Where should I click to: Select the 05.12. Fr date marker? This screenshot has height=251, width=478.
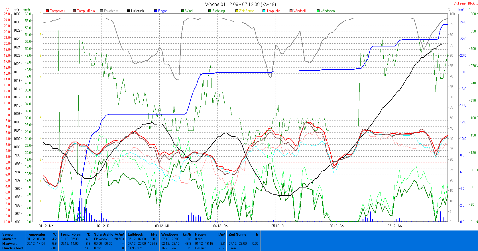click(x=278, y=226)
